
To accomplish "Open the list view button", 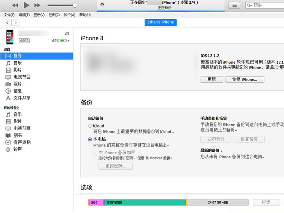I will pyautogui.click(x=234, y=5).
